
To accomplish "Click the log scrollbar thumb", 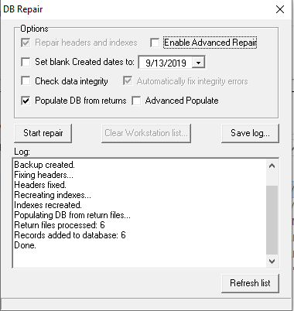I will pyautogui.click(x=272, y=220).
